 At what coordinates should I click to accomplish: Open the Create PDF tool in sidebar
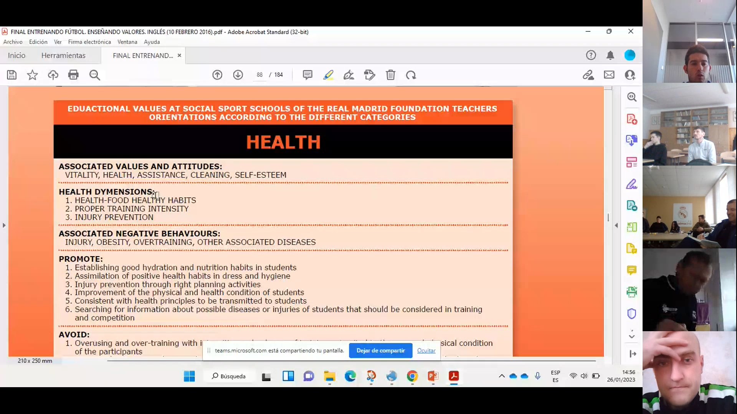(x=632, y=119)
